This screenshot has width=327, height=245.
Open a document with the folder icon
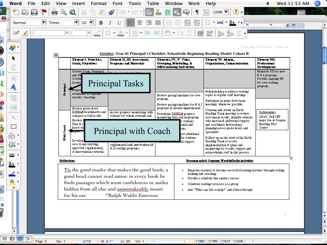pyautogui.click(x=25, y=12)
